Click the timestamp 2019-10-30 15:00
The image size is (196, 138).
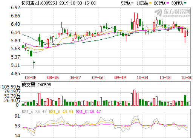coord(77,3)
